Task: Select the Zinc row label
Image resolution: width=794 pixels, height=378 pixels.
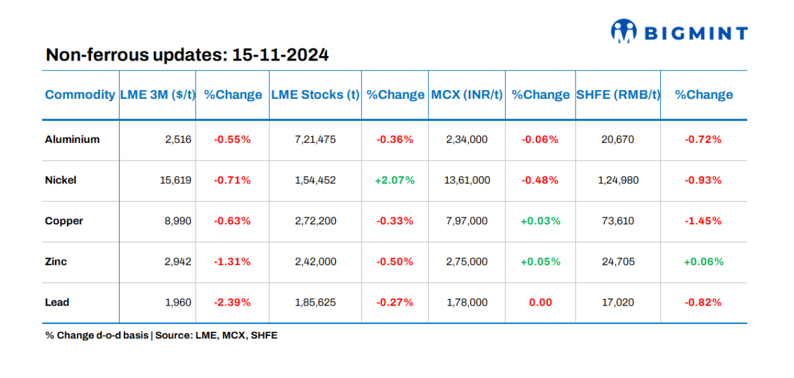Action: (x=56, y=261)
